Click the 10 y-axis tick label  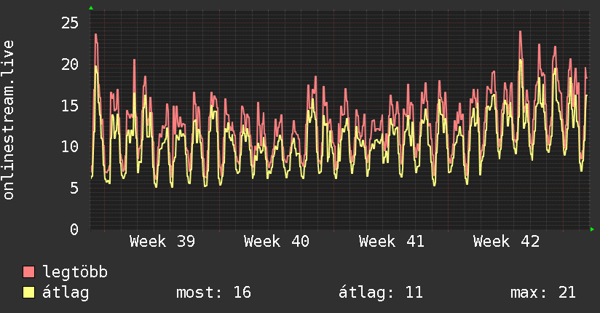(x=70, y=146)
